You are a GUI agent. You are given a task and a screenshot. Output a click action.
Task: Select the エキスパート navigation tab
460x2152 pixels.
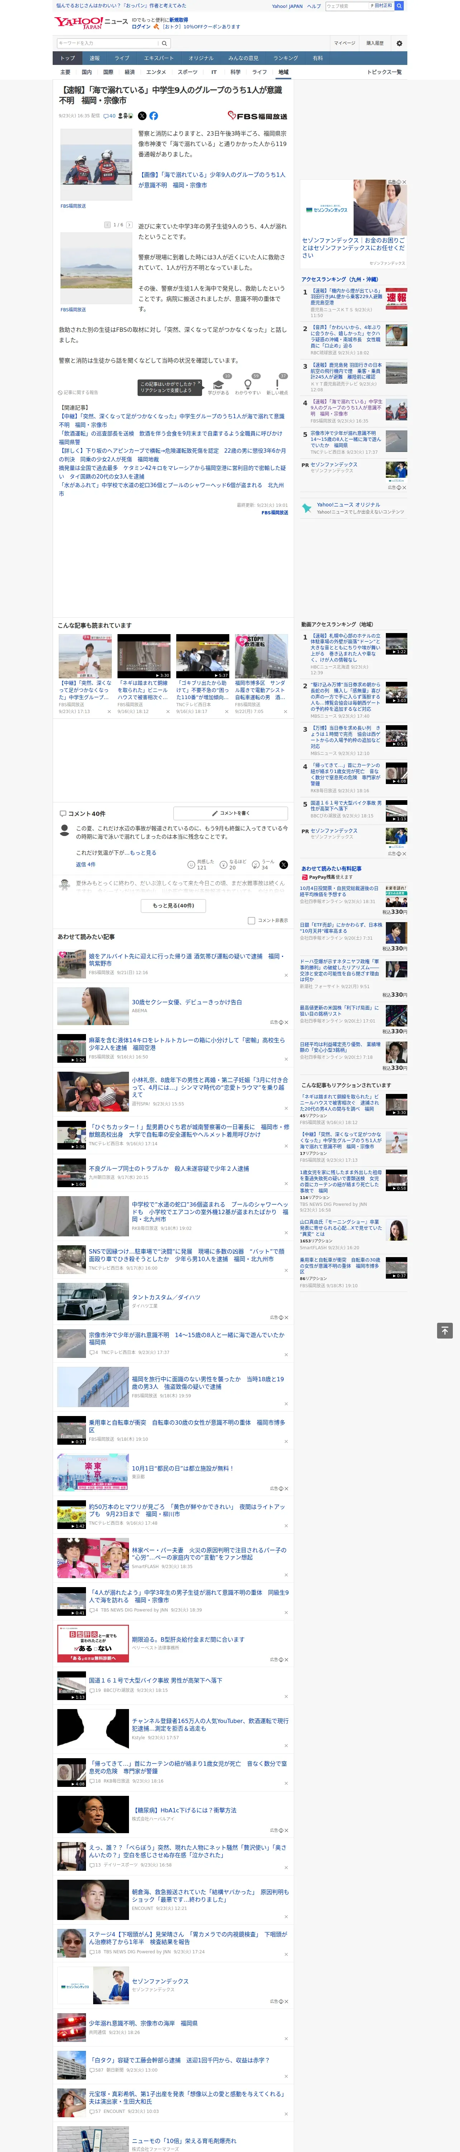pos(159,58)
